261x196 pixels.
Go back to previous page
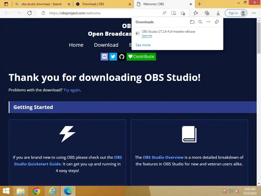click(x=7, y=13)
